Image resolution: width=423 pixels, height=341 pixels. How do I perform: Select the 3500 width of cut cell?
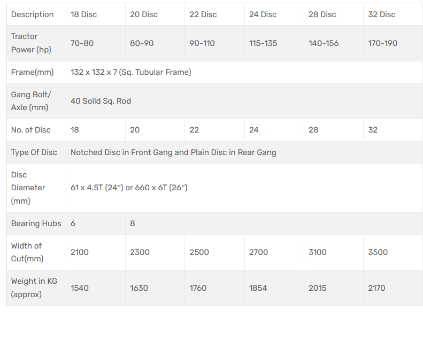(378, 252)
